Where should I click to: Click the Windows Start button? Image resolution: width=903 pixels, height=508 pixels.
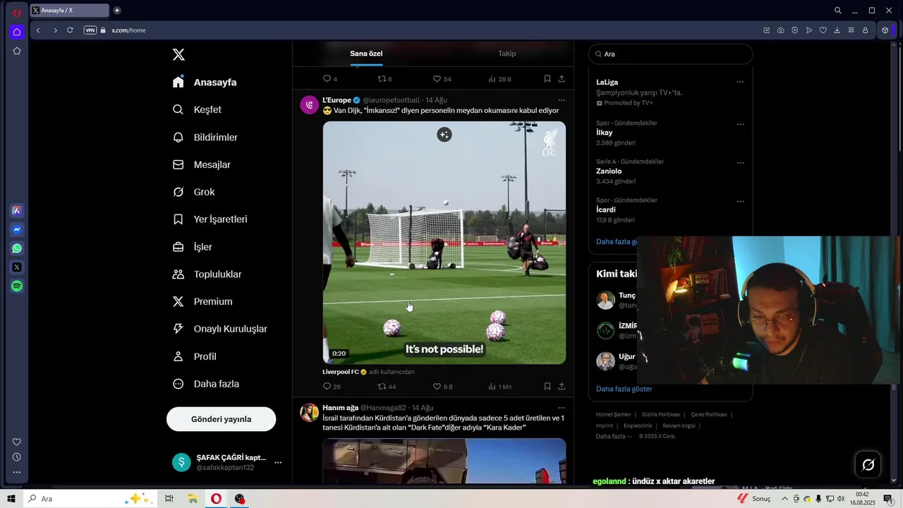pyautogui.click(x=11, y=499)
